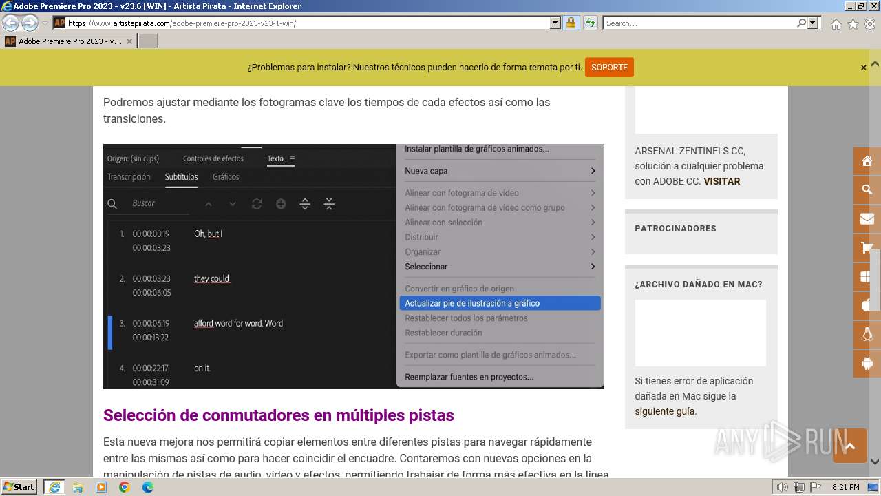The image size is (881, 496).
Task: Open the orange sidebar Search magnifier icon
Action: tap(867, 190)
